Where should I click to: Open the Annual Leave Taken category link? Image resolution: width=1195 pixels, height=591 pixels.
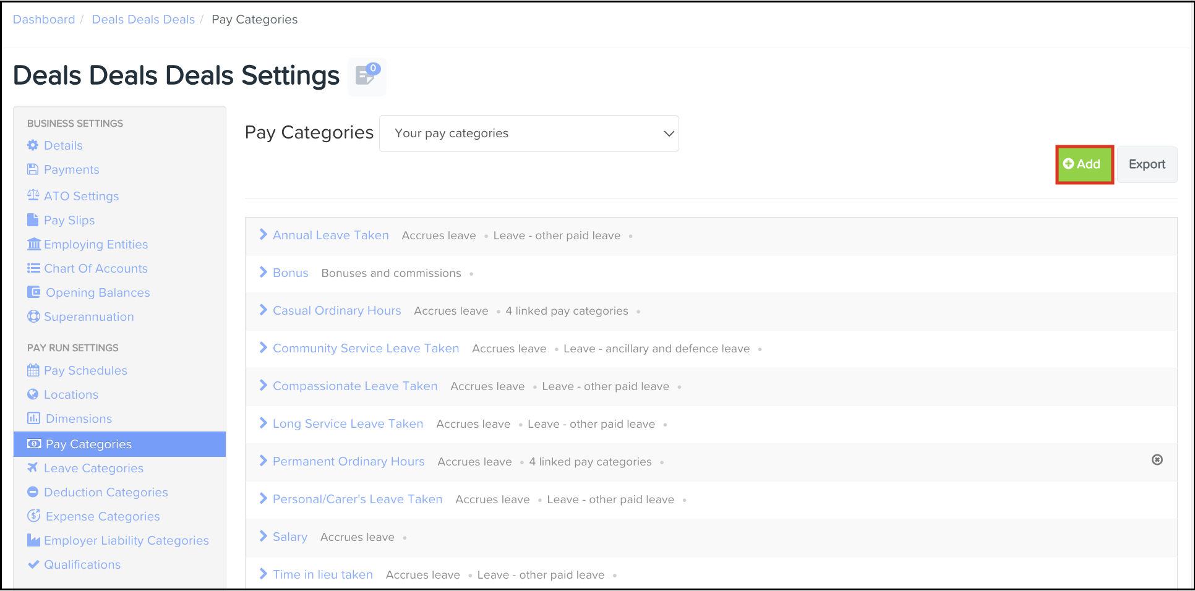[x=331, y=235]
